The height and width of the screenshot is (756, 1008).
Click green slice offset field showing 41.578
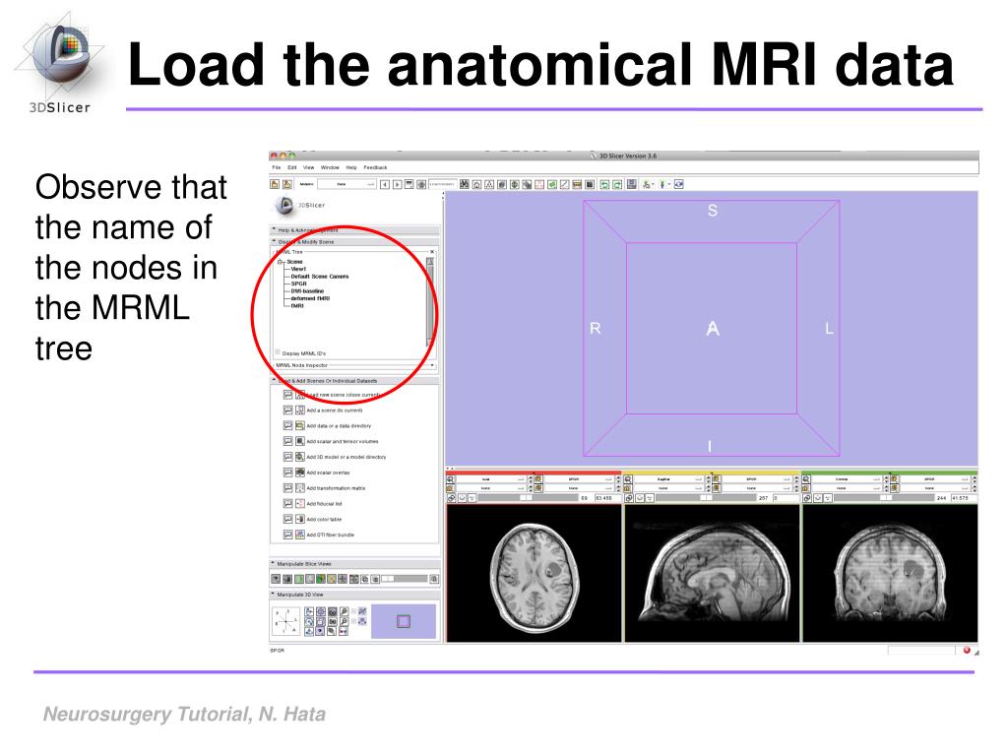click(963, 498)
